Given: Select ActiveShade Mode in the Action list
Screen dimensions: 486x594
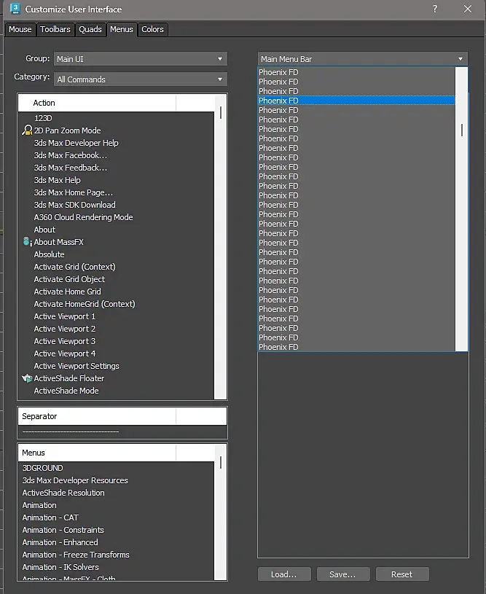Looking at the screenshot, I should pos(66,391).
